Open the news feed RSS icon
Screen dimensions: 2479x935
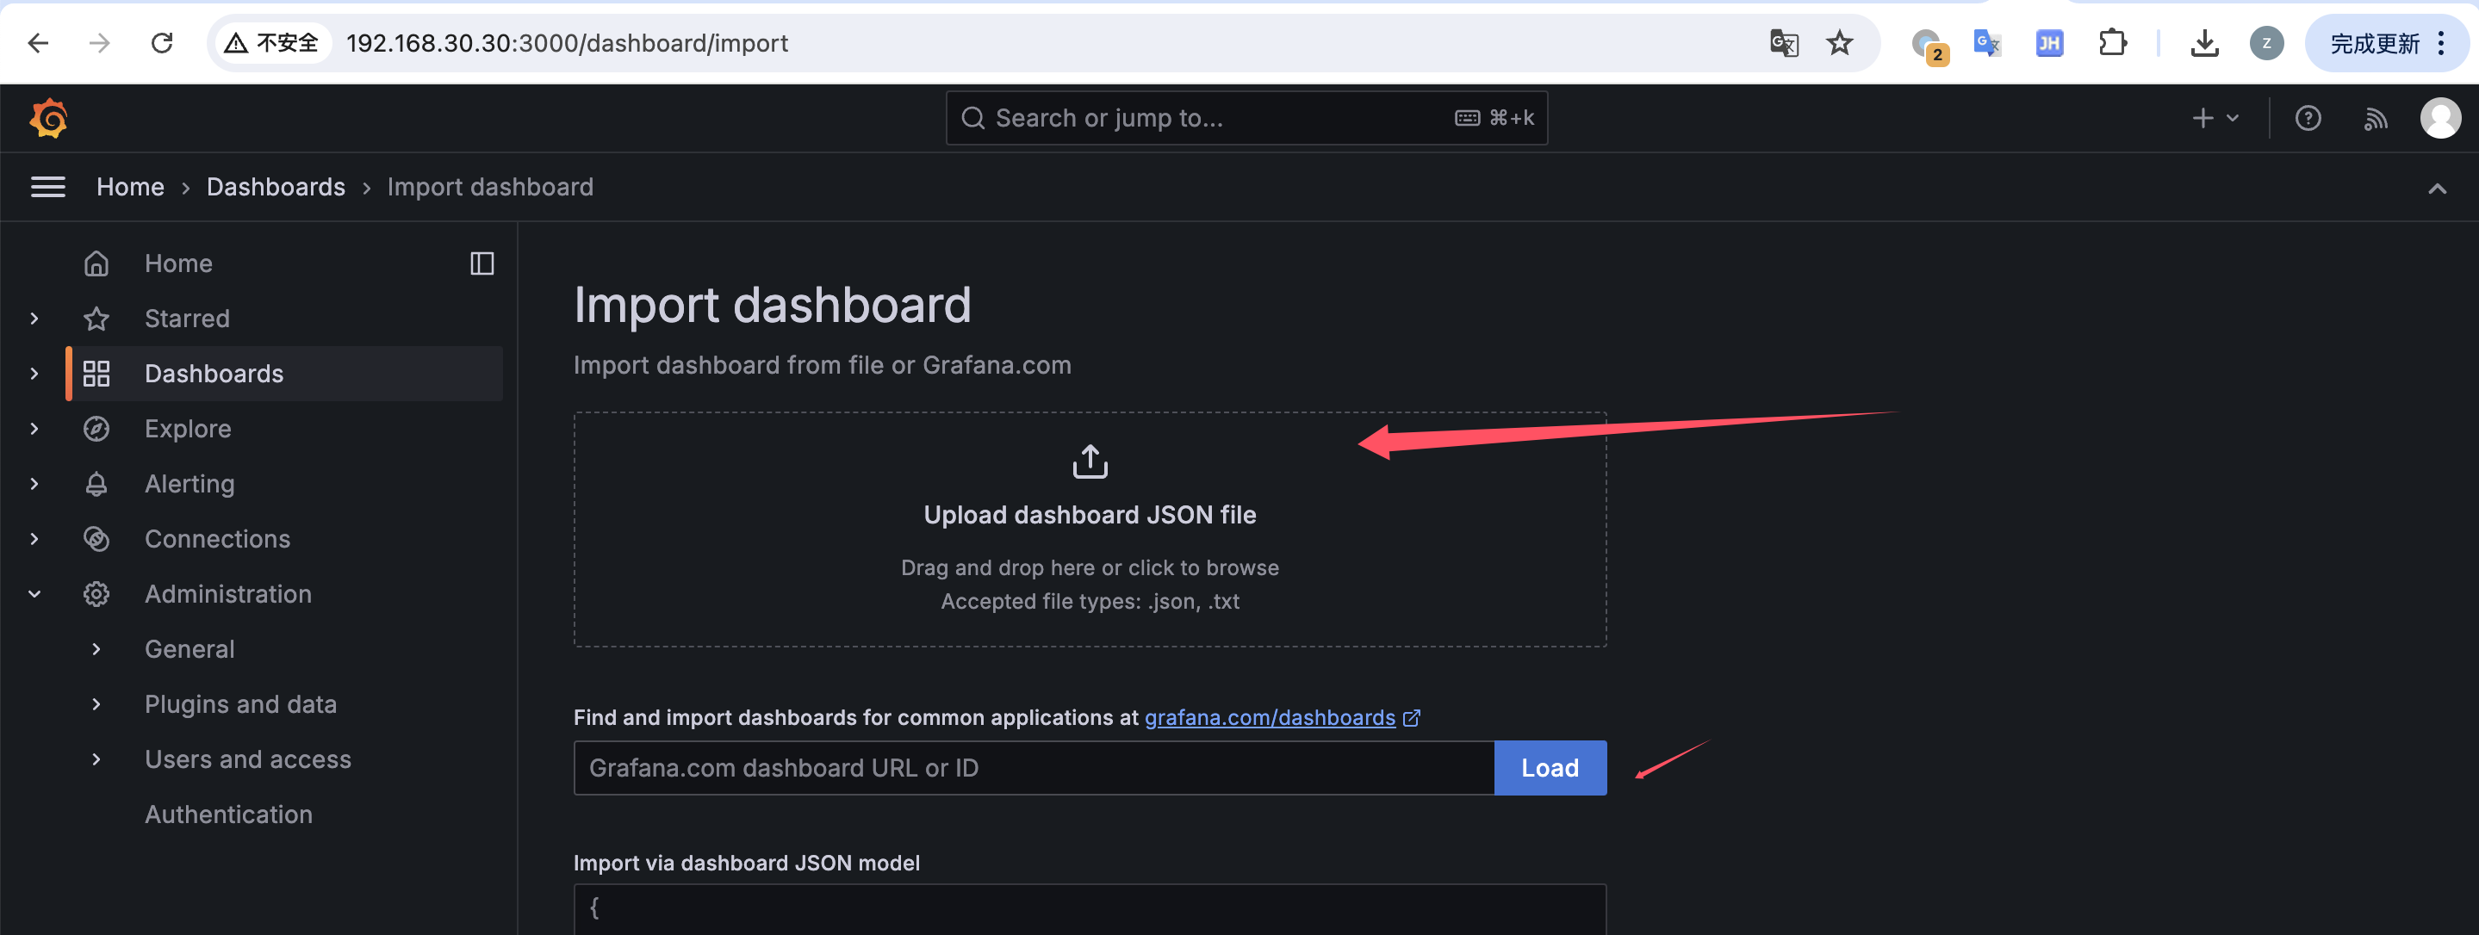coord(2375,118)
